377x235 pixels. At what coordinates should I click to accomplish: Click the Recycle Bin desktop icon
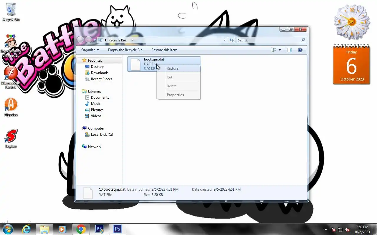[x=11, y=12]
